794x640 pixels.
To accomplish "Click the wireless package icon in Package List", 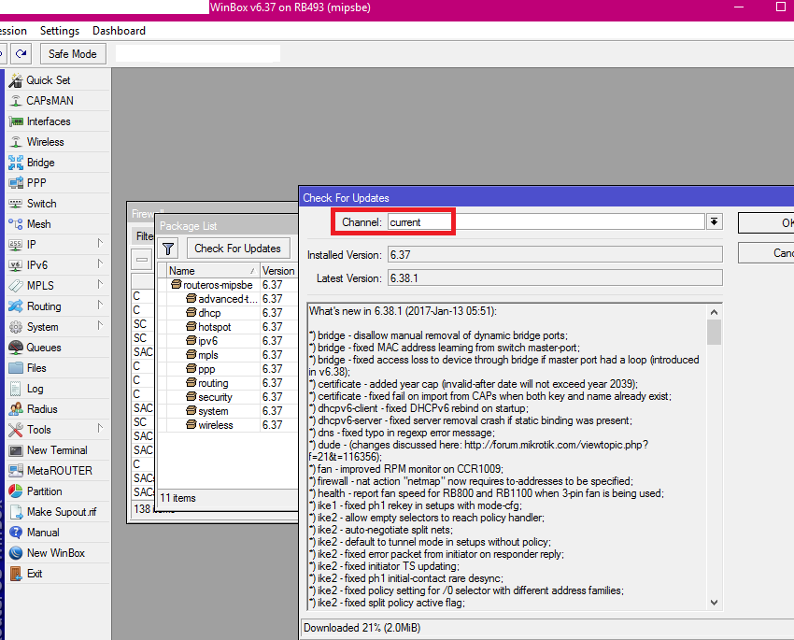I will point(191,425).
